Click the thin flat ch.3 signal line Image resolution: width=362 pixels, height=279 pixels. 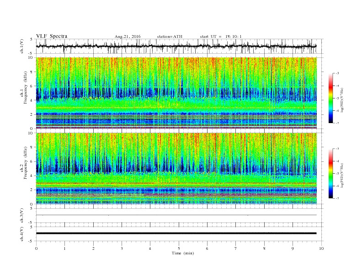(176, 215)
